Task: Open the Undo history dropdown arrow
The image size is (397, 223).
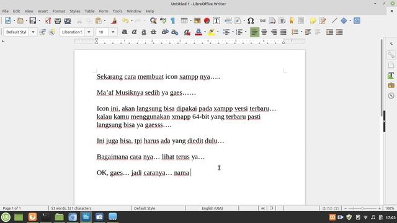Action: (x=132, y=20)
